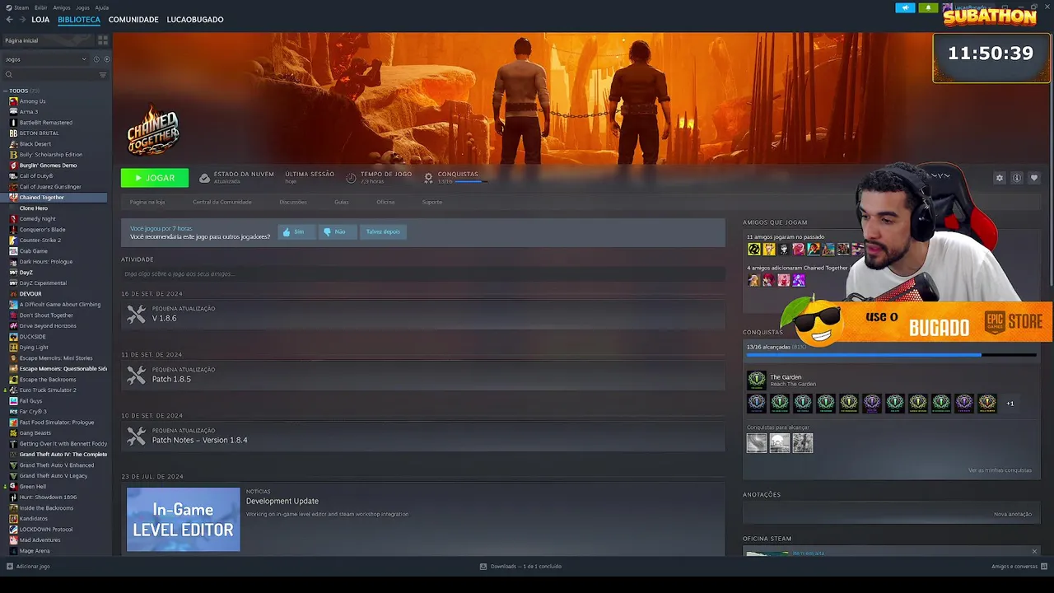Image resolution: width=1054 pixels, height=593 pixels.
Task: Click the achievements progress bar
Action: pos(891,355)
